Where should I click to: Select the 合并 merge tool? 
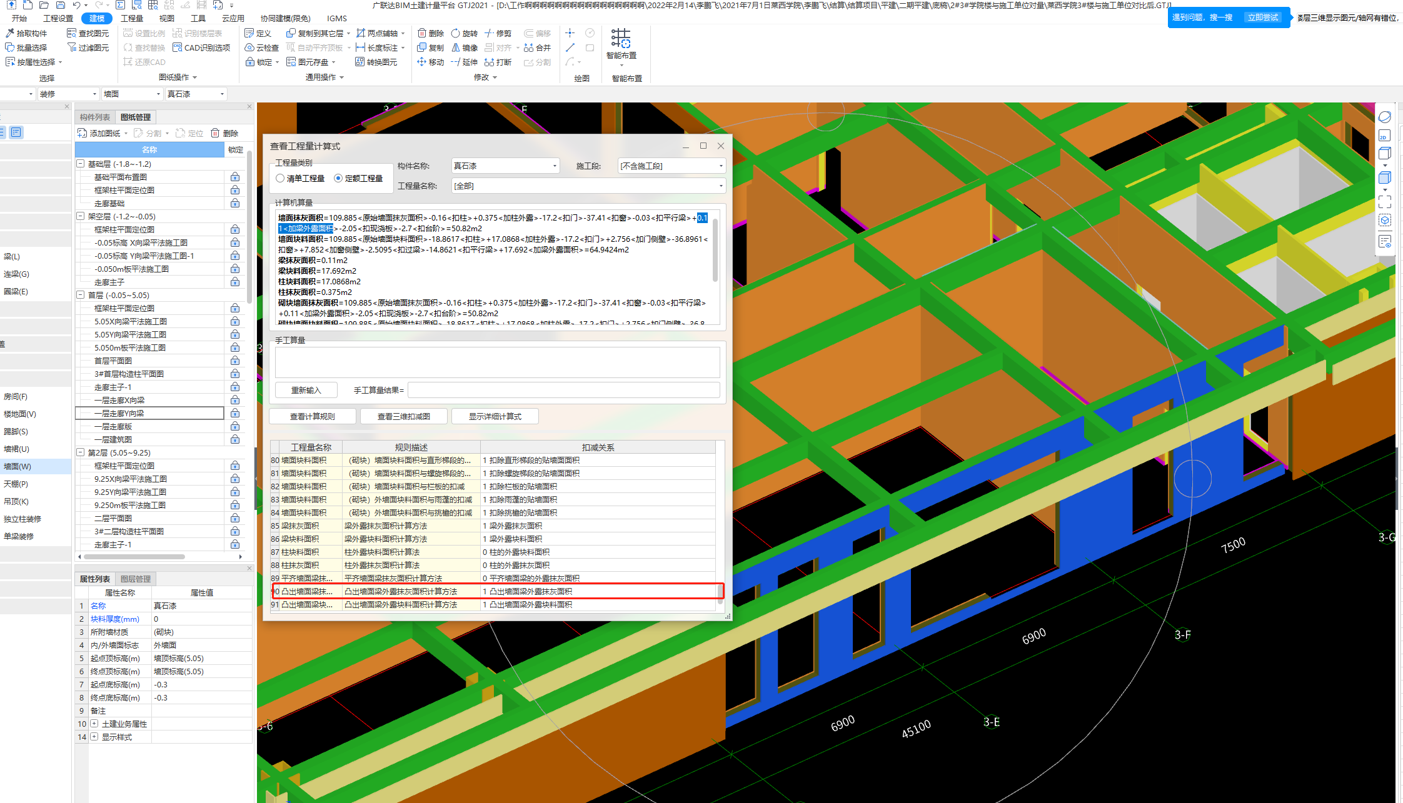(x=537, y=47)
